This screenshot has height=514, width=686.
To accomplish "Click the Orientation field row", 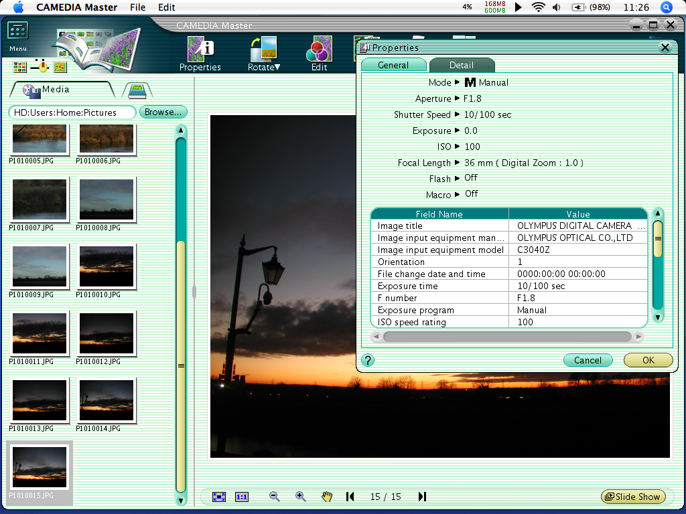I will point(509,262).
